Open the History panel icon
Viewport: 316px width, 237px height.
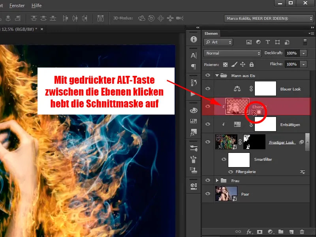(194, 83)
